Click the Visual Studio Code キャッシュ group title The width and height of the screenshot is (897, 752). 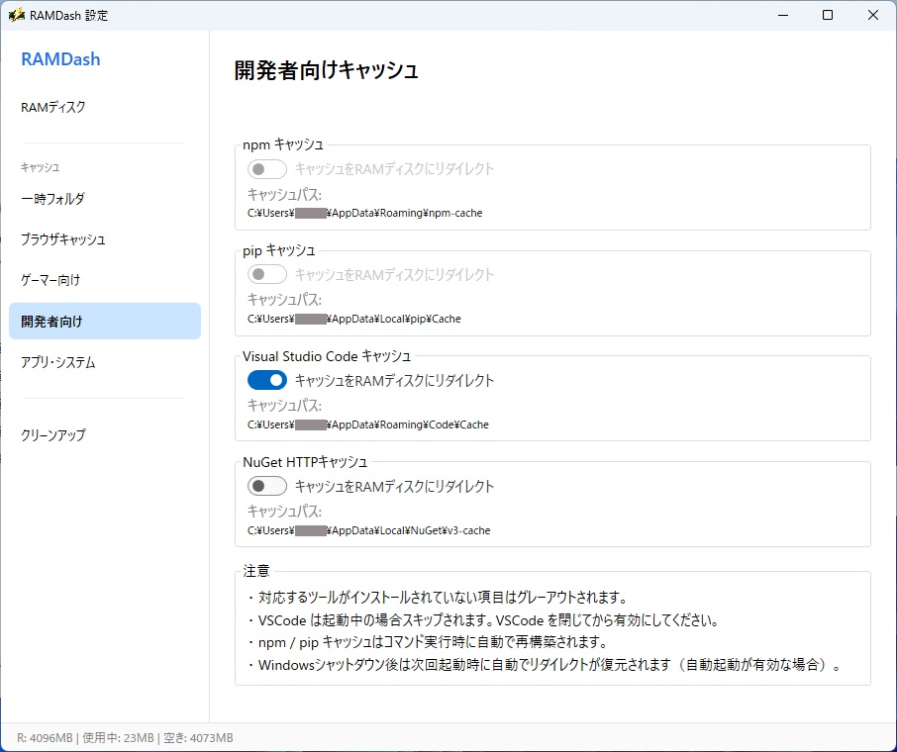click(327, 356)
